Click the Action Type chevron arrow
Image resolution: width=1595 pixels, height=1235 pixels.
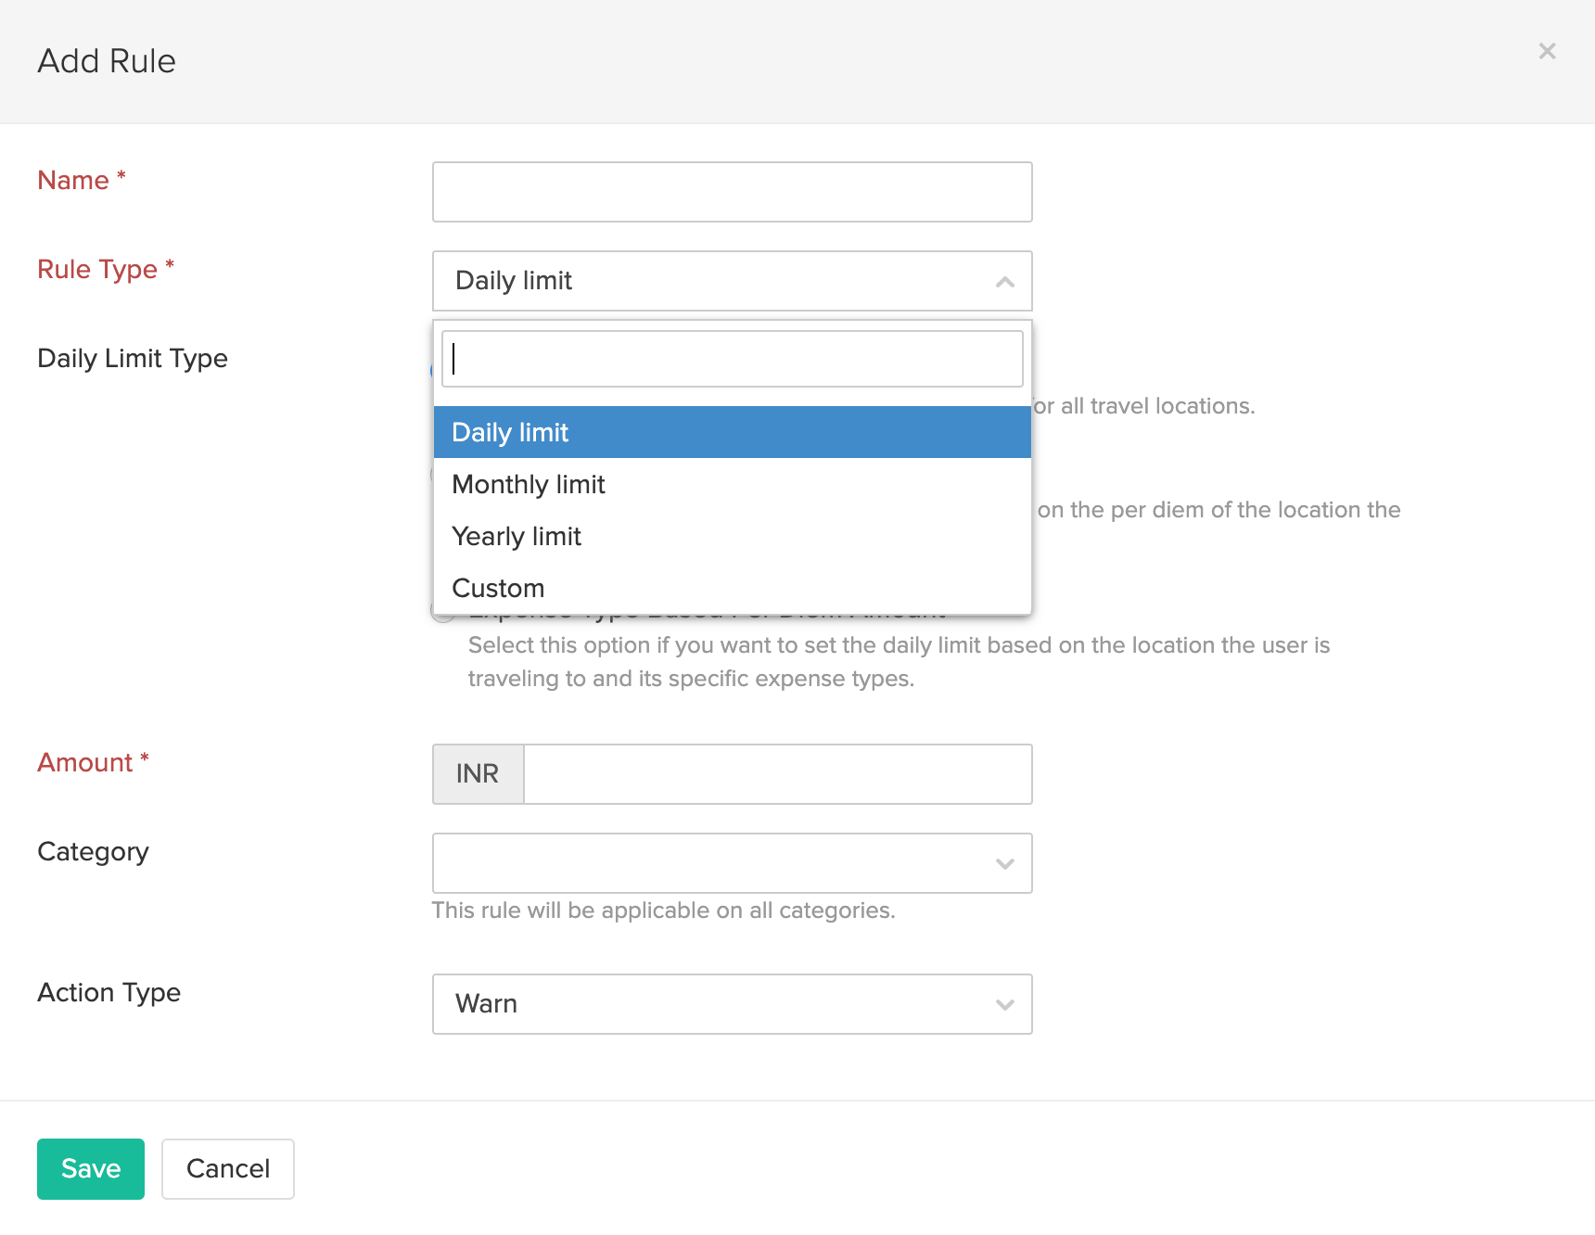pos(1004,1005)
